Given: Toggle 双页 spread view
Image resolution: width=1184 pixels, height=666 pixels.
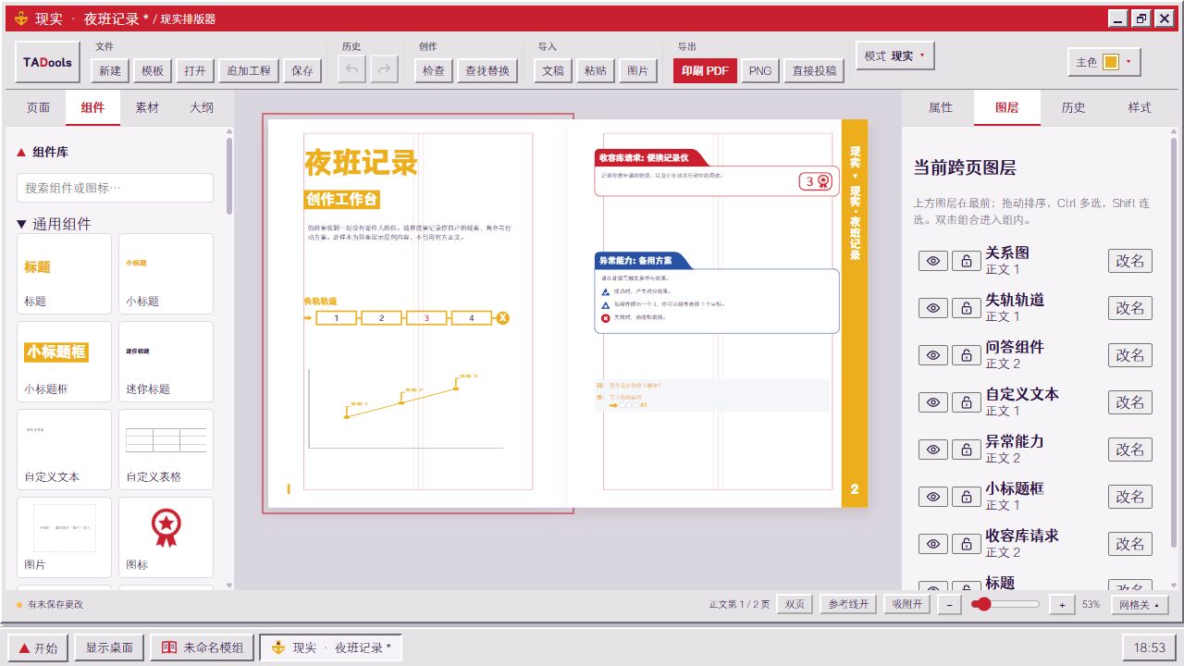Looking at the screenshot, I should [x=795, y=604].
